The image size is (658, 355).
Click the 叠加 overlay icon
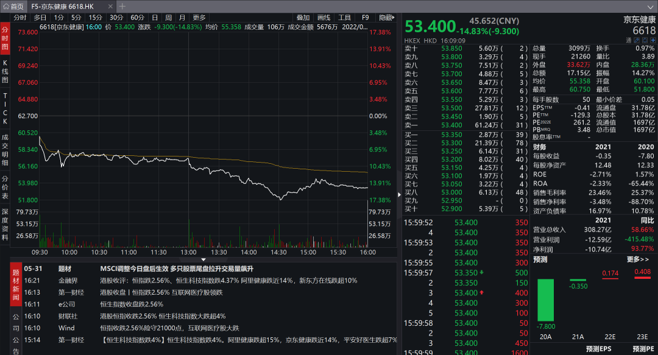(303, 18)
